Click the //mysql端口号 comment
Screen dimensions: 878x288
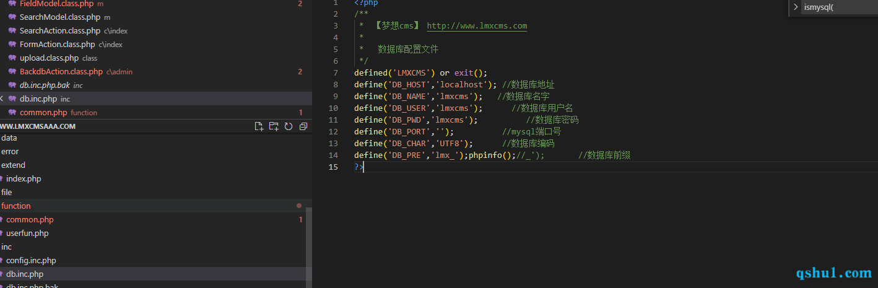tap(531, 132)
